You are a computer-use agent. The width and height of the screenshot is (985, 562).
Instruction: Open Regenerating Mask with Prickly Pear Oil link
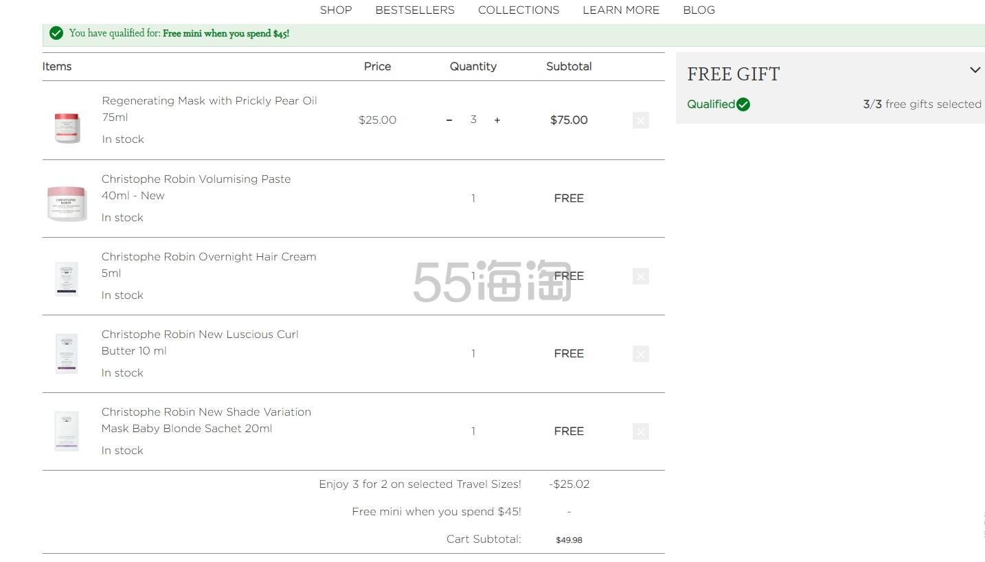210,109
